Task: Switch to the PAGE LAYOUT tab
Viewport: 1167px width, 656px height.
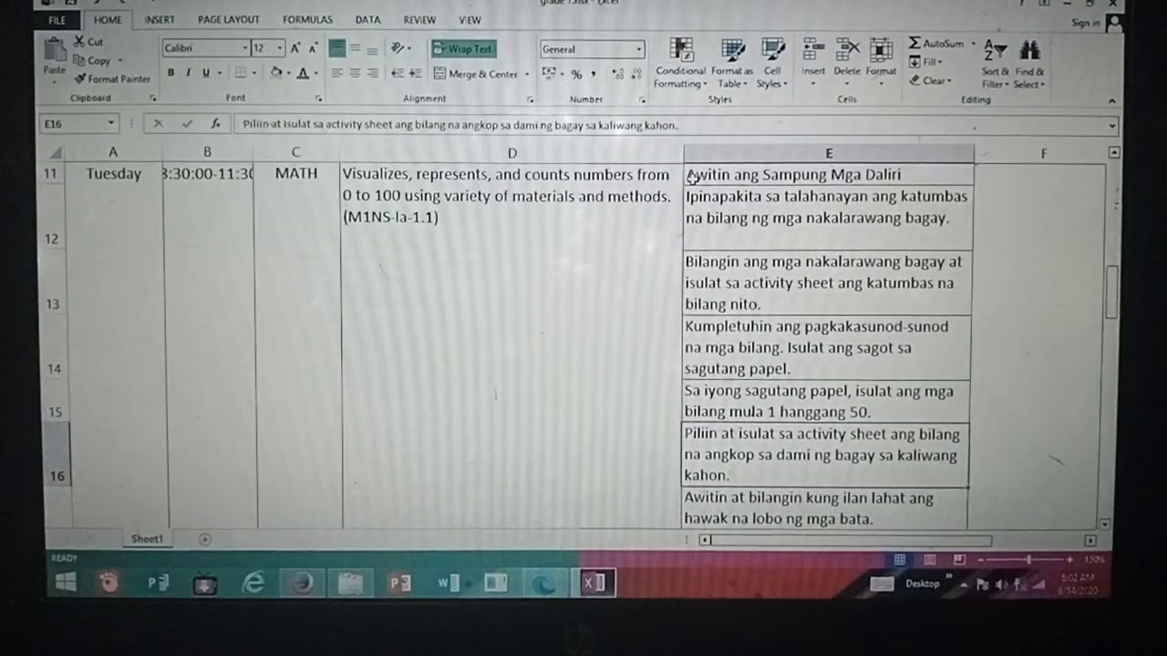Action: [229, 19]
